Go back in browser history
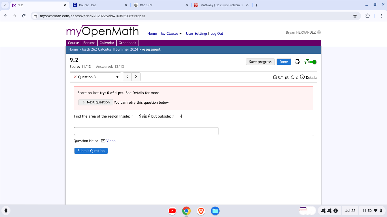Viewport: 387px width, 217px height. click(x=6, y=16)
